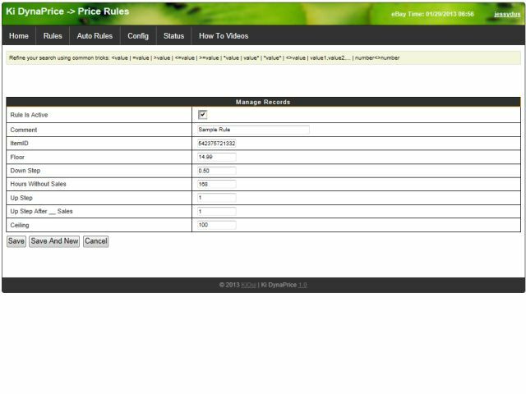Click the Hours Without Sales field
The height and width of the screenshot is (394, 526).
coord(217,184)
